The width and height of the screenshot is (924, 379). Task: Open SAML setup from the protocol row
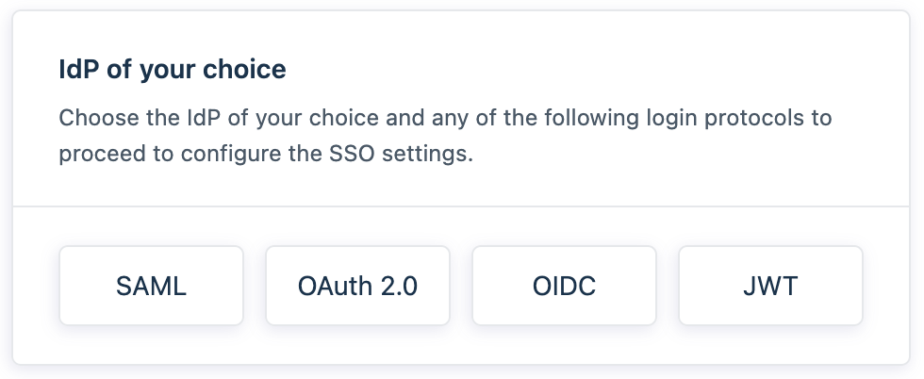151,286
